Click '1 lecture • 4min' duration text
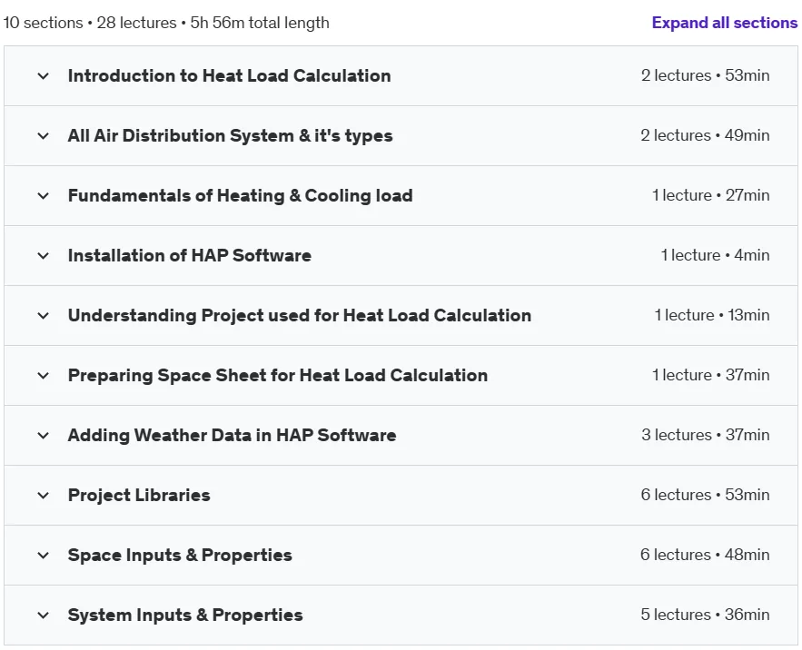Image resolution: width=802 pixels, height=650 pixels. 715,255
